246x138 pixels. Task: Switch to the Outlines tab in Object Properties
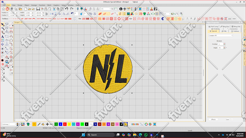235,31
